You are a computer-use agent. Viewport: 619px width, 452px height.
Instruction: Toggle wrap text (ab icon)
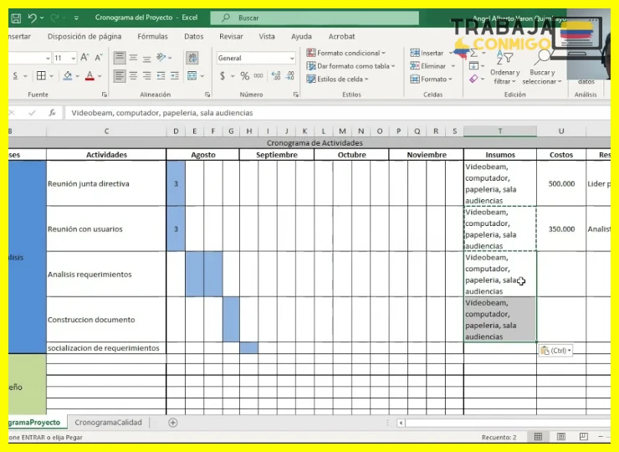192,58
